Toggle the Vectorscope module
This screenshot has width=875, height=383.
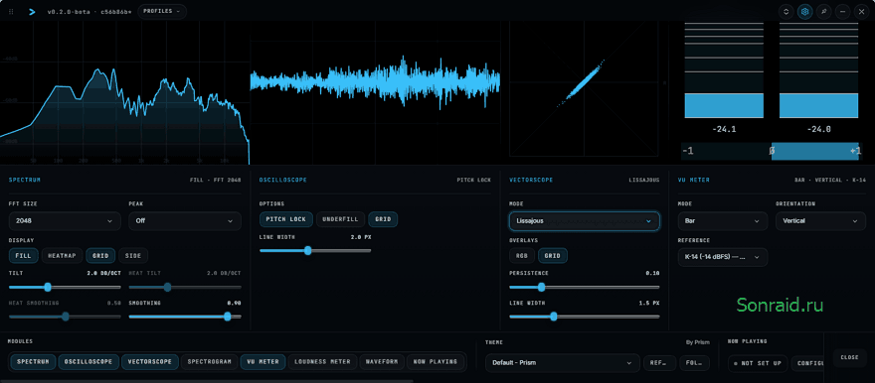(x=149, y=362)
